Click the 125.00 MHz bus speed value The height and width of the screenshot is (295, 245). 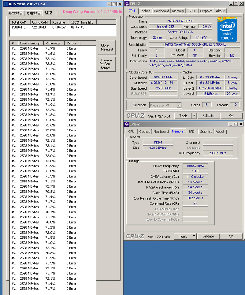(163, 88)
